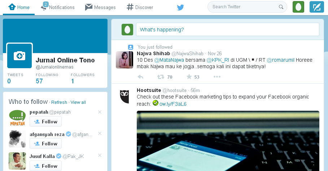Follow the pepatah account
328x171 pixels.
[x=45, y=122]
